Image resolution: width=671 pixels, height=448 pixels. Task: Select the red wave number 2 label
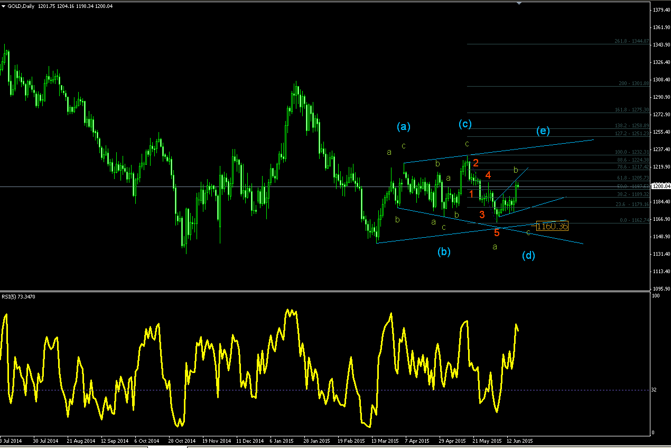click(x=476, y=163)
